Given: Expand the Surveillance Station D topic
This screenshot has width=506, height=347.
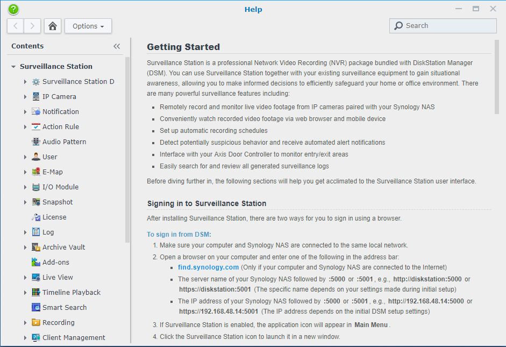Looking at the screenshot, I should coord(25,82).
